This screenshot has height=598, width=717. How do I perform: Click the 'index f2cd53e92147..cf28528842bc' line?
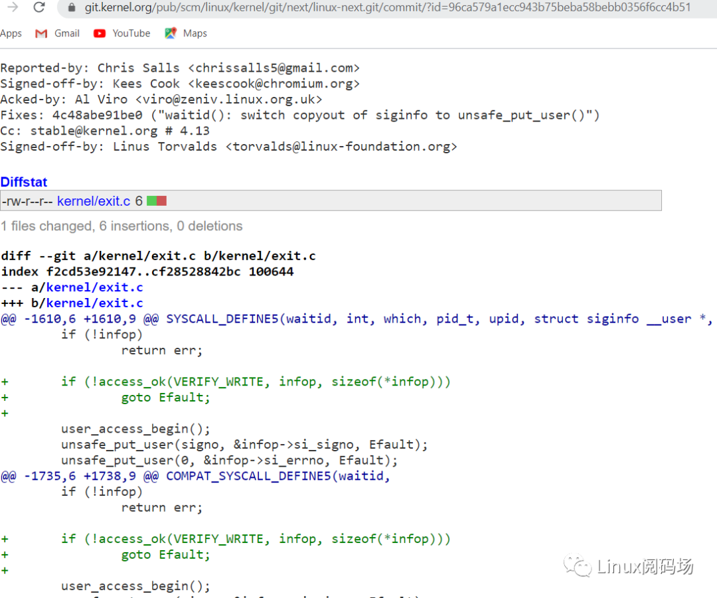[147, 271]
